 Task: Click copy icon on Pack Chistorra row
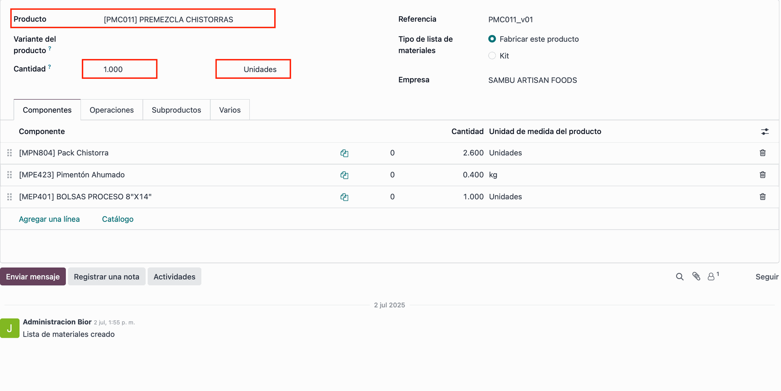tap(344, 153)
